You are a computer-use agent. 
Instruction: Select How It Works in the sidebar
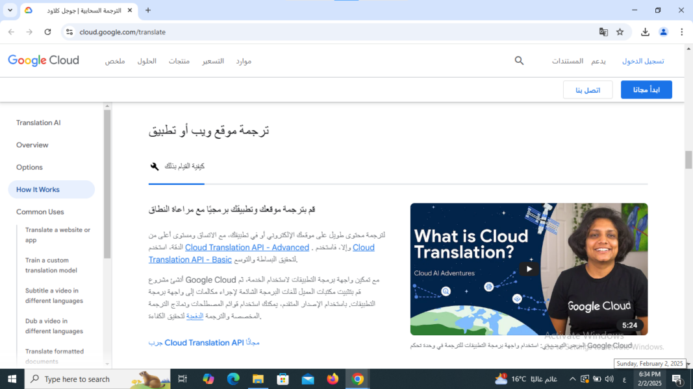51,189
